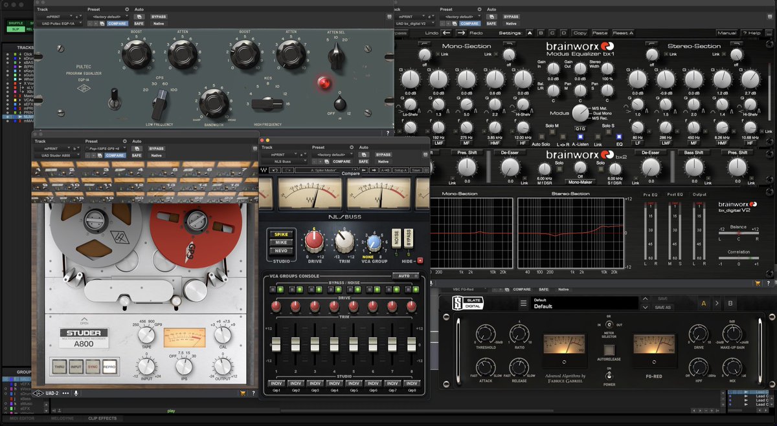Toggle the BYPASS switch beside NOISE in NLS Buss
The height and width of the screenshot is (426, 777).
pyautogui.click(x=408, y=238)
